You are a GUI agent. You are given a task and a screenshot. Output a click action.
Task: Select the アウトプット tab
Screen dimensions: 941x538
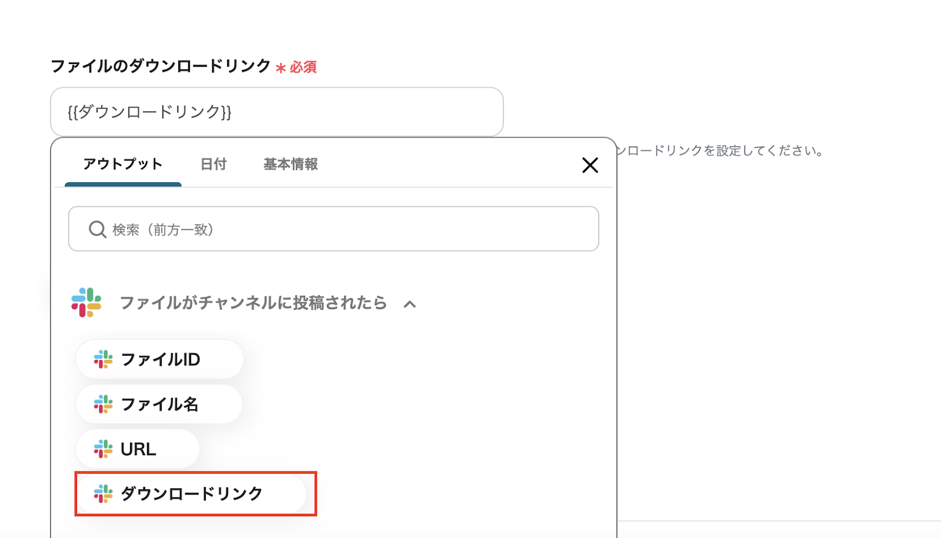pos(123,165)
